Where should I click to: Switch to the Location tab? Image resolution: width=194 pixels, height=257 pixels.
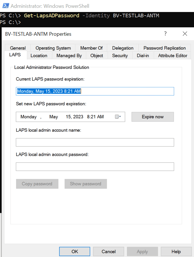click(x=39, y=56)
